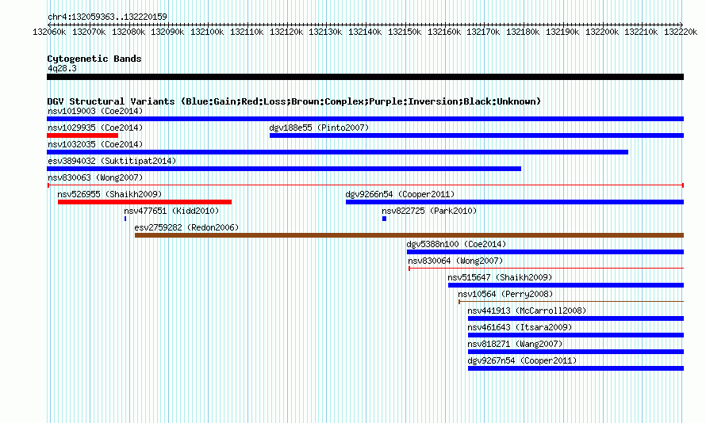The width and height of the screenshot is (706, 423).
Task: Click the DGV Structural Variants track title
Action: point(294,101)
